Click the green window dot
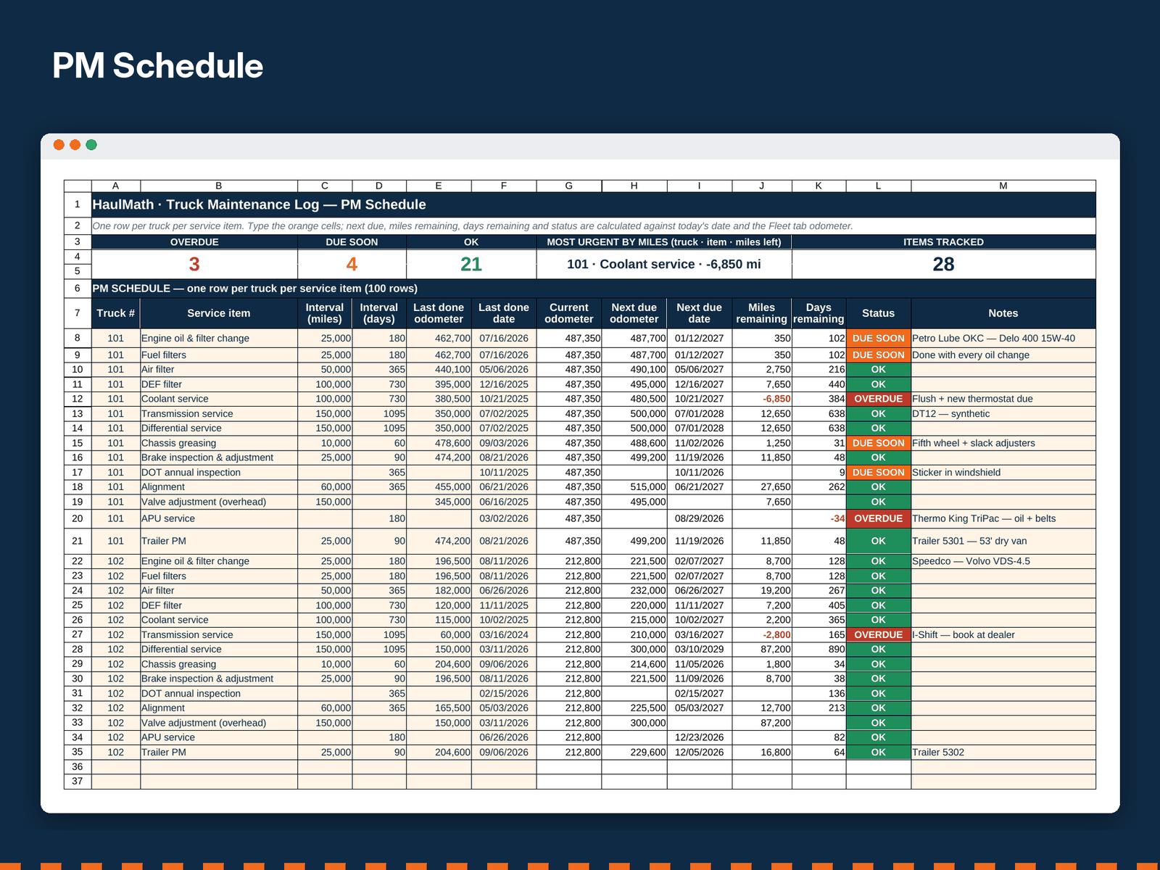Viewport: 1160px width, 870px height. tap(91, 145)
